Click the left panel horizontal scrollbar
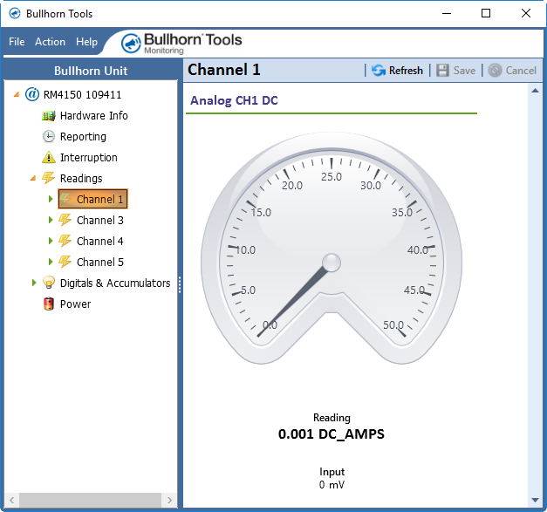 pyautogui.click(x=87, y=500)
